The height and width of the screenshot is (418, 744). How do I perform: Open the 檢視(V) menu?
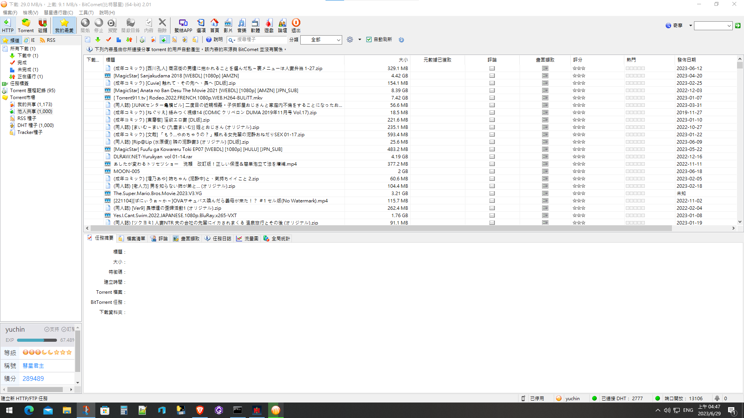tap(31, 13)
